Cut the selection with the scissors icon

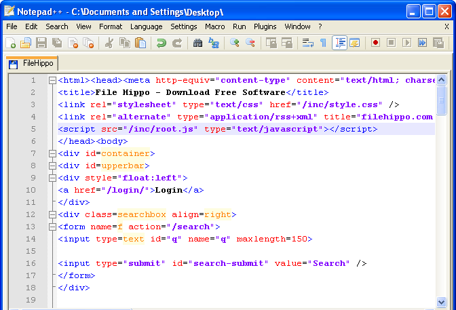pos(109,43)
